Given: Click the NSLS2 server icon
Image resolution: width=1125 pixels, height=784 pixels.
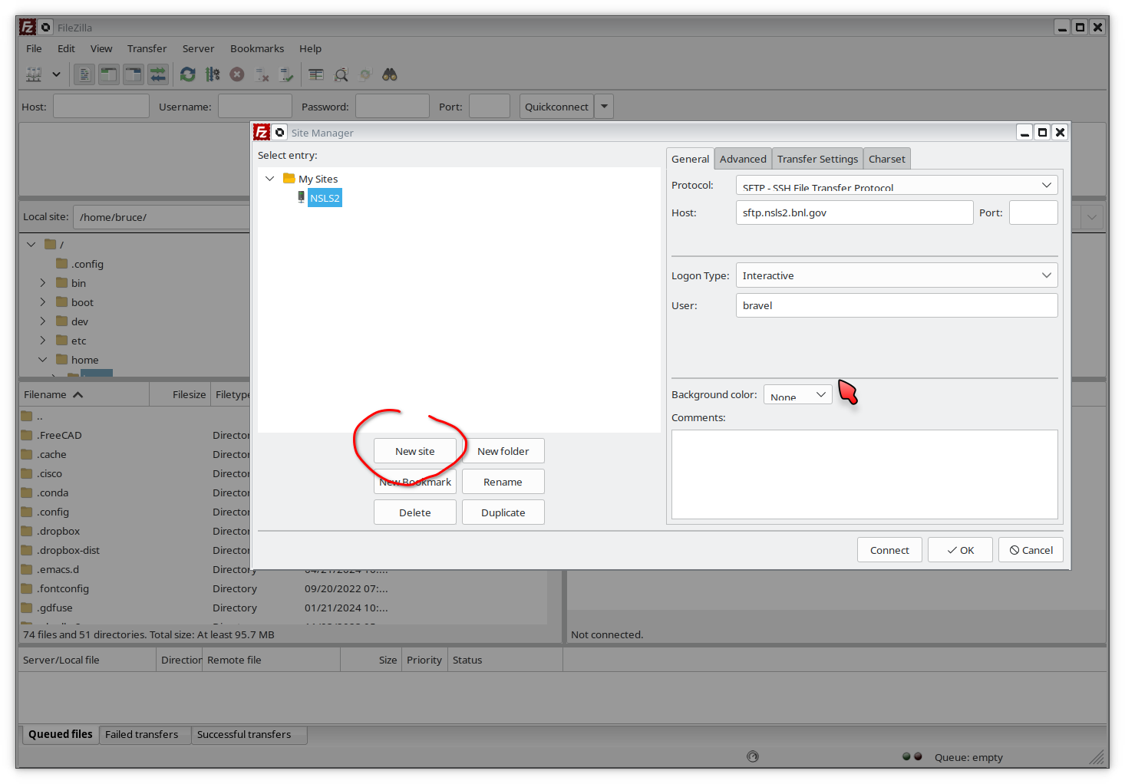Looking at the screenshot, I should 301,197.
